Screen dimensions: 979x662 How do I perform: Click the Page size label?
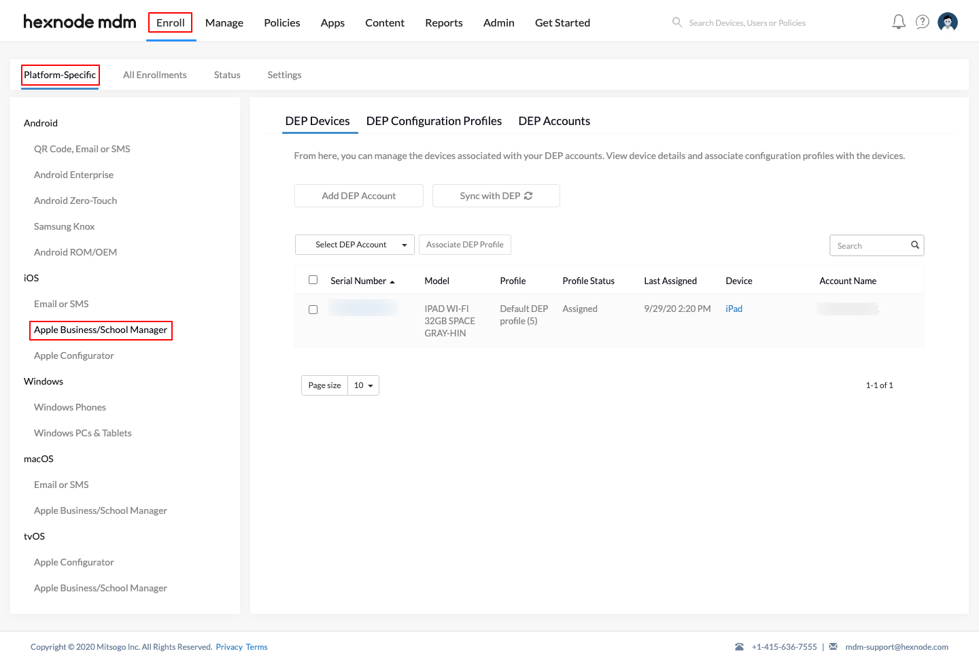click(x=324, y=385)
